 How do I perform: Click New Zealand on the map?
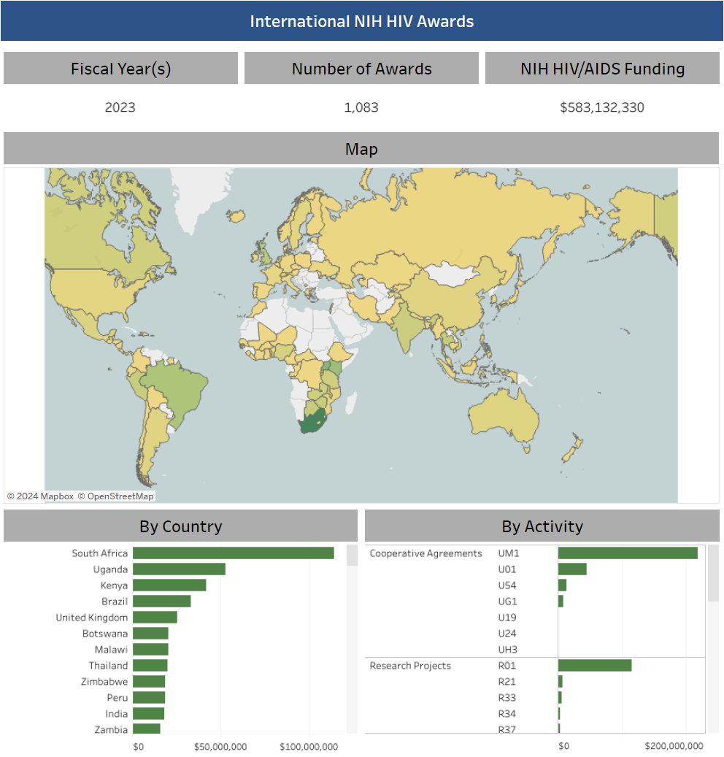click(572, 447)
